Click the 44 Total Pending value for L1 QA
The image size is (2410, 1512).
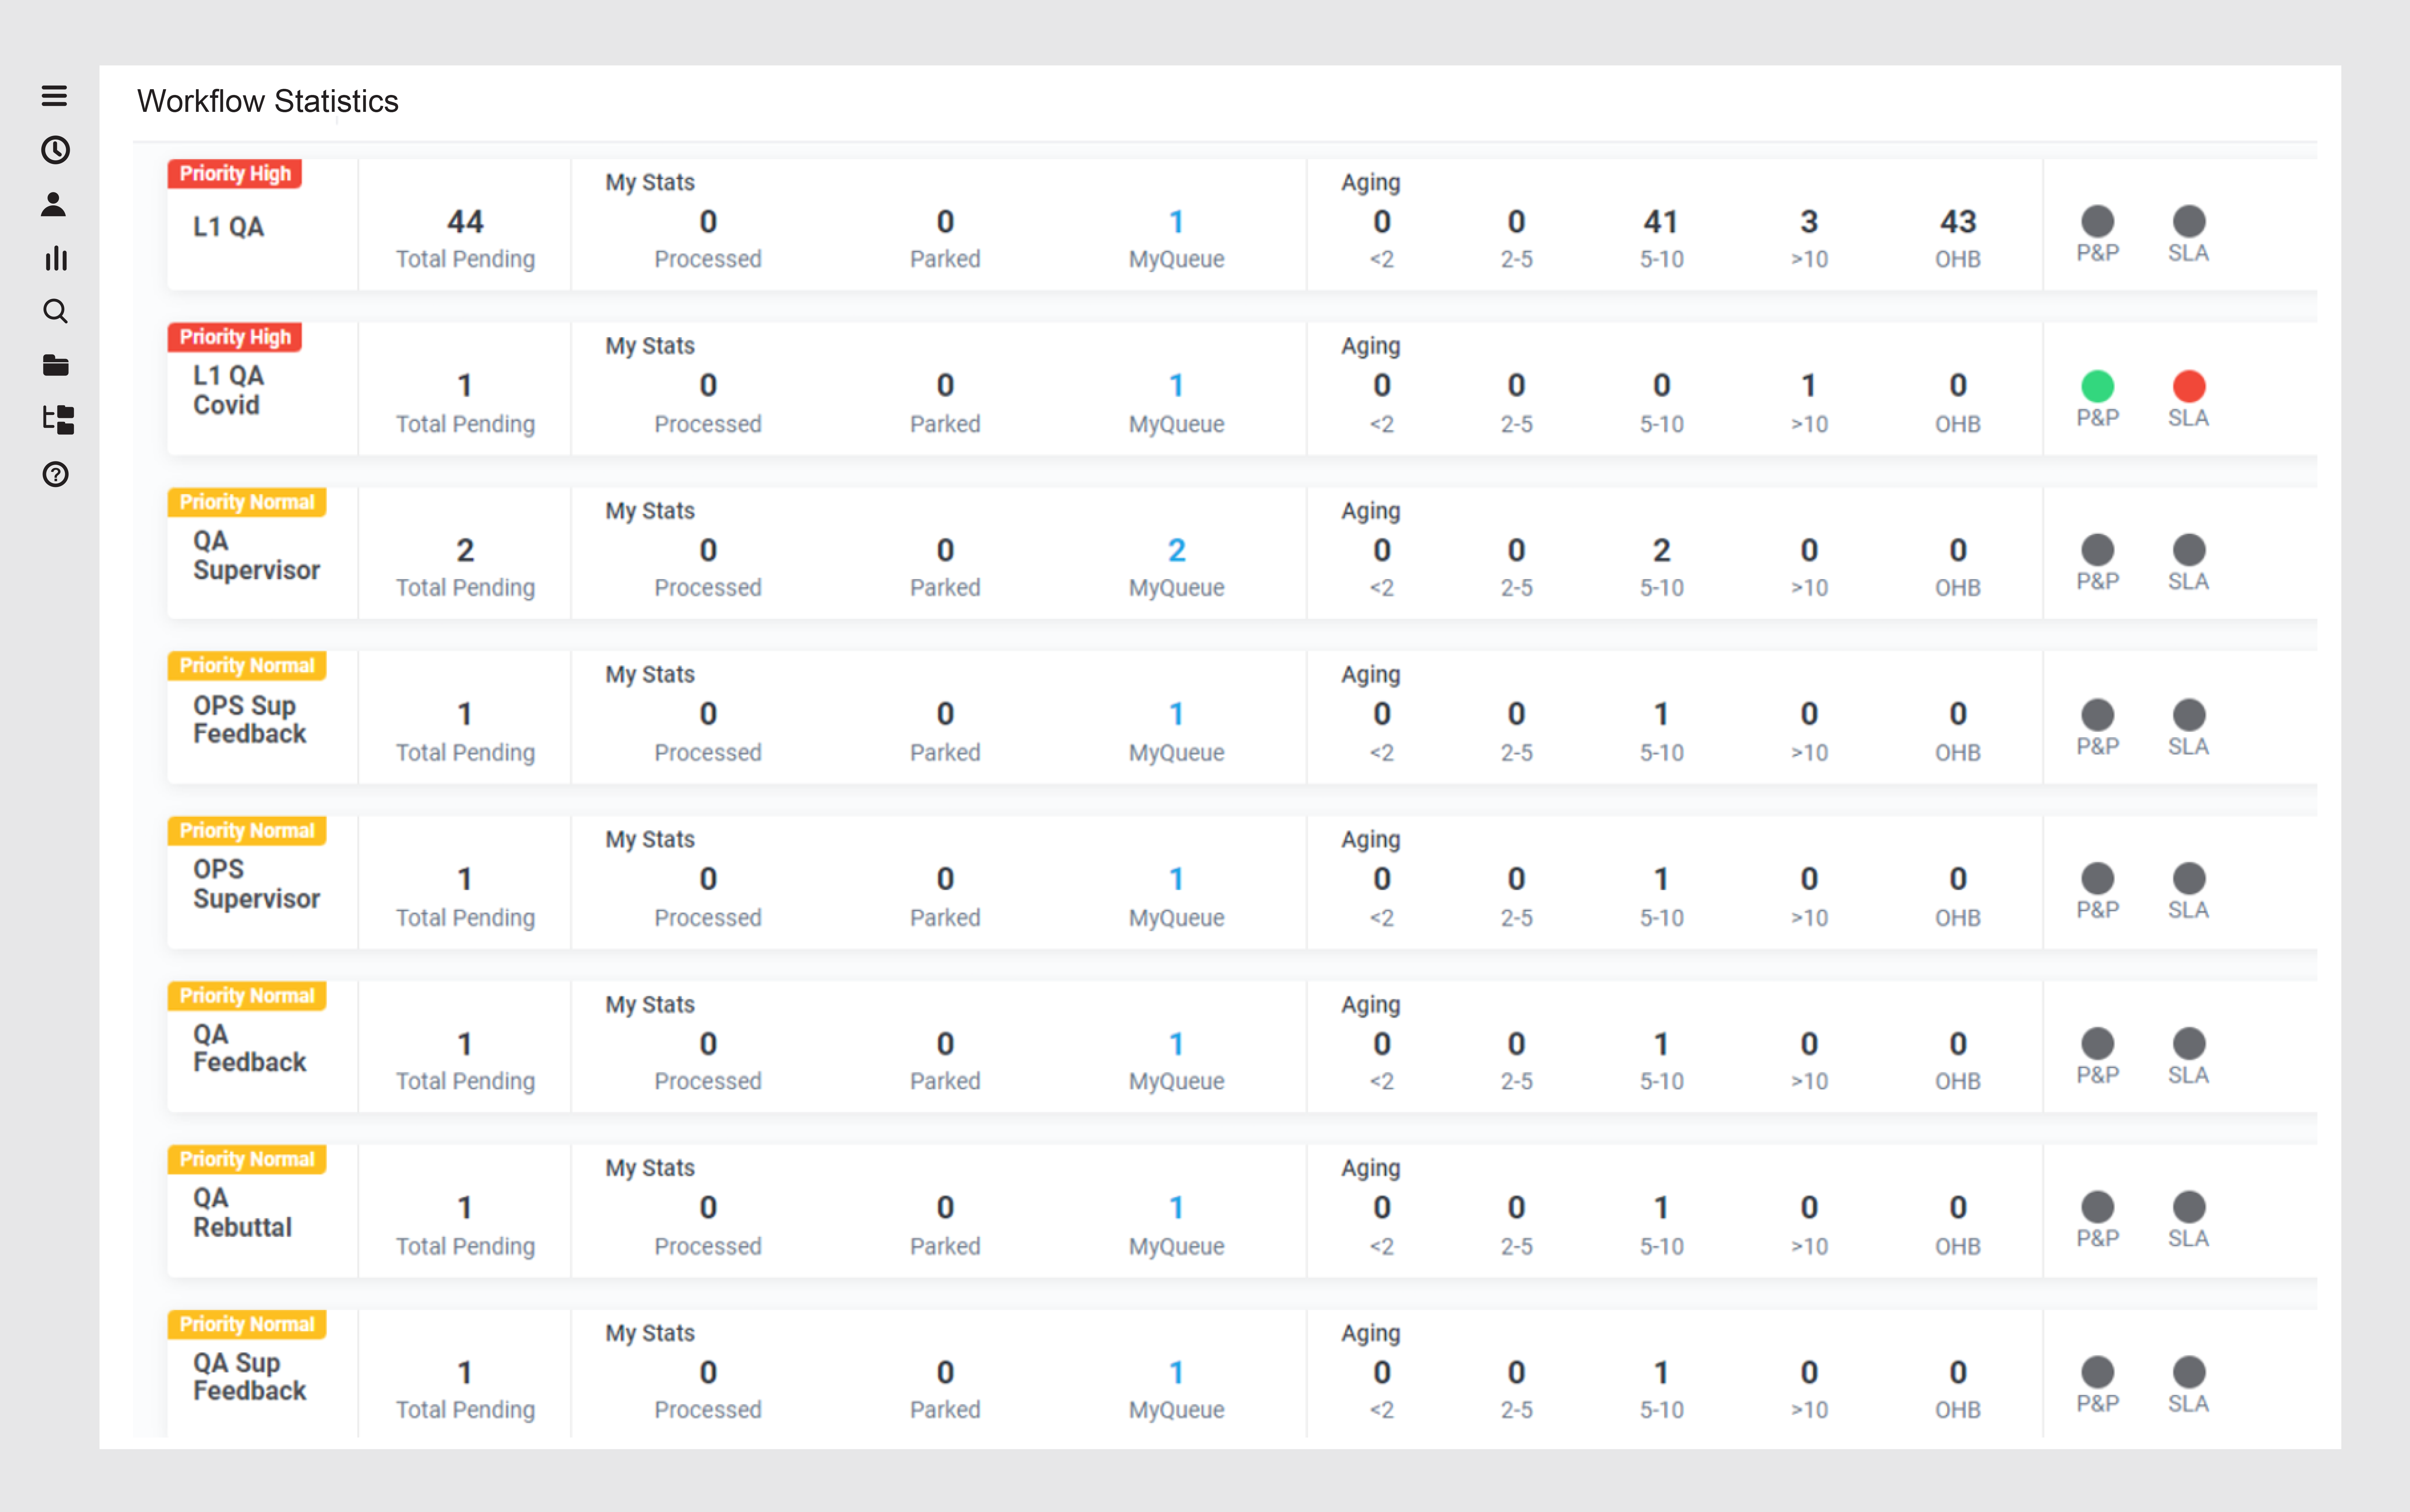point(465,222)
